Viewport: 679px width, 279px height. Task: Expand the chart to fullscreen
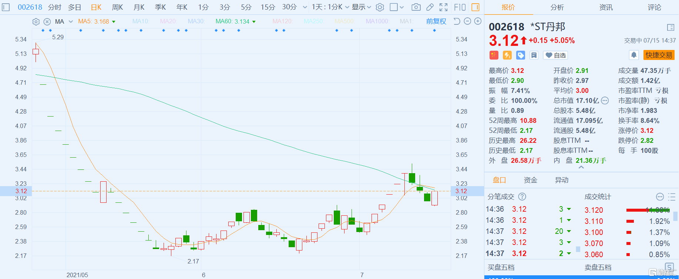point(443,7)
